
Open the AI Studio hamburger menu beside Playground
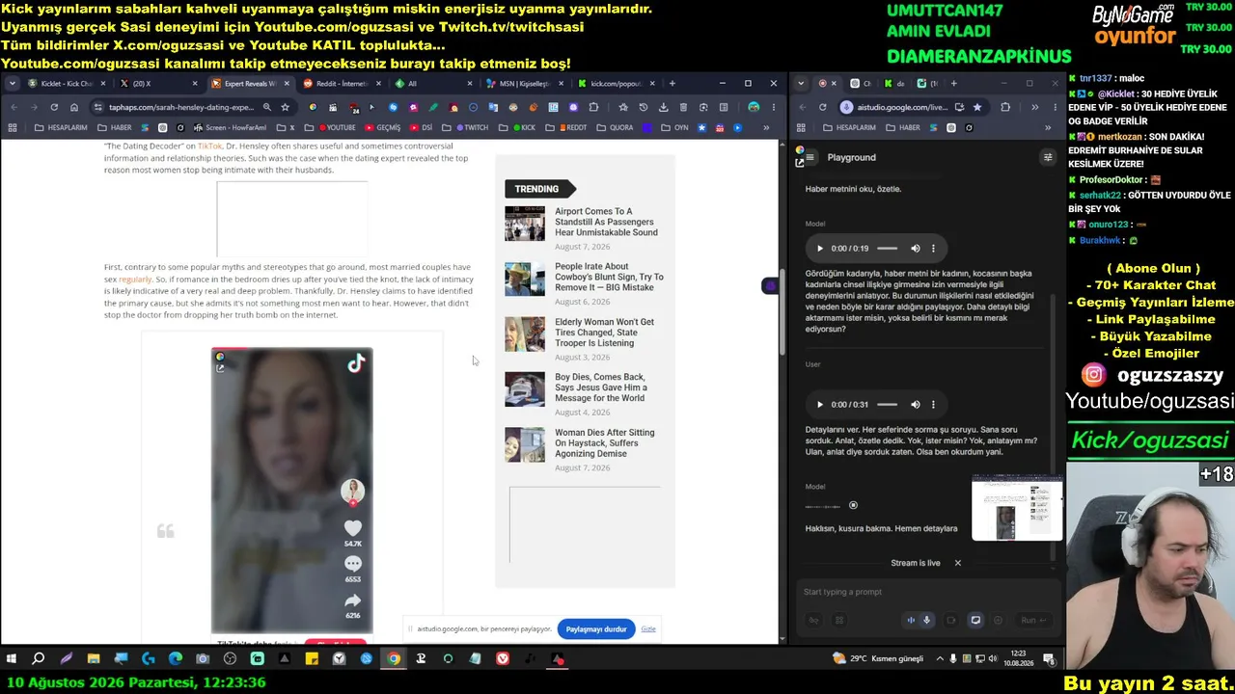click(x=810, y=157)
